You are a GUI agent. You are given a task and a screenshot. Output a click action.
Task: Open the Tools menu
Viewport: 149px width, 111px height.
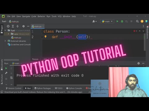pos(54,16)
